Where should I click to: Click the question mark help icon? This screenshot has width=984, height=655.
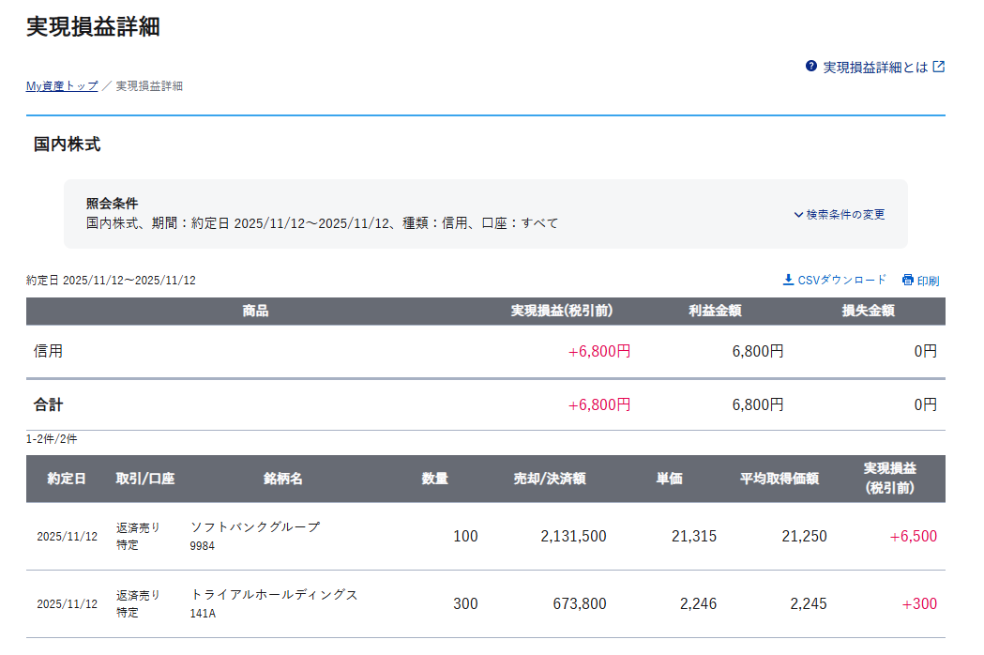[x=811, y=67]
